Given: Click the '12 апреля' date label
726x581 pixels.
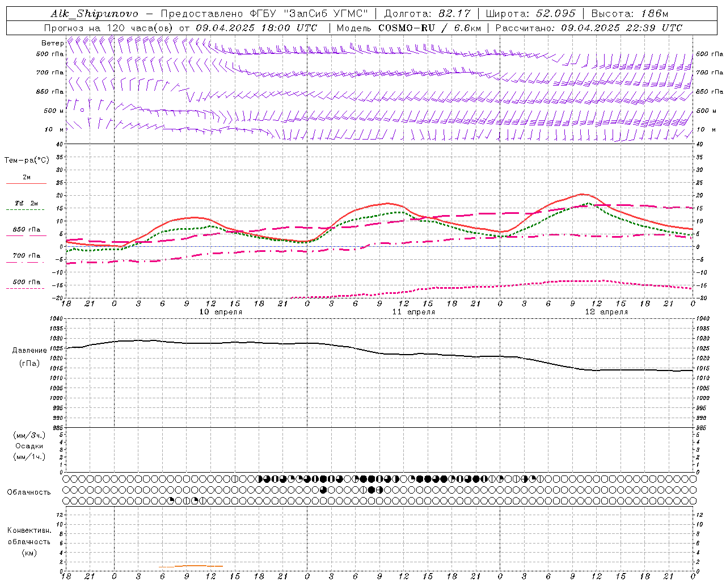Looking at the screenshot, I should 606,312.
